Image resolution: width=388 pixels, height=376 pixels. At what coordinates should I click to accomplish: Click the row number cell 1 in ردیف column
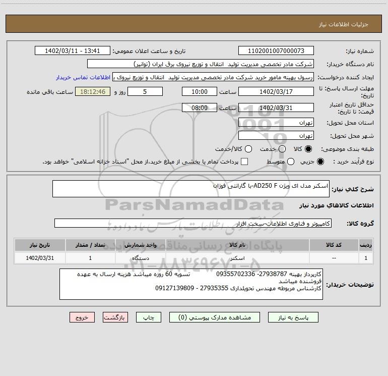click(x=366, y=258)
